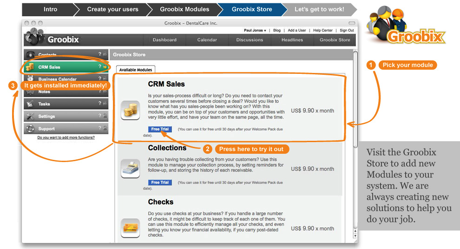
Task: Click the Checks module icon
Action: click(130, 228)
